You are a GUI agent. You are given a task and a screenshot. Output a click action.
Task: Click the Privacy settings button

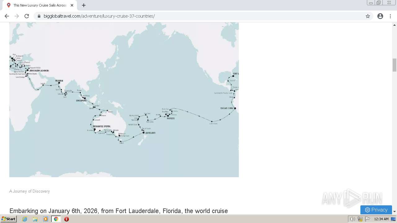(x=376, y=210)
